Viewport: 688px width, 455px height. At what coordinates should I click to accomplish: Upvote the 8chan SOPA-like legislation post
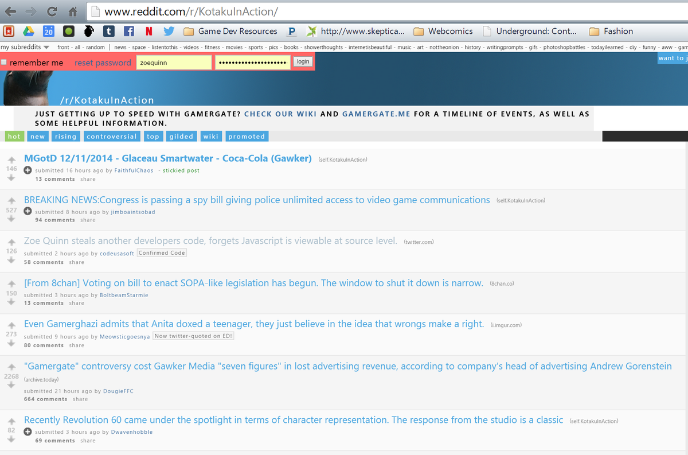click(x=11, y=285)
